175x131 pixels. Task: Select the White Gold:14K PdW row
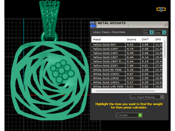[x=127, y=87]
